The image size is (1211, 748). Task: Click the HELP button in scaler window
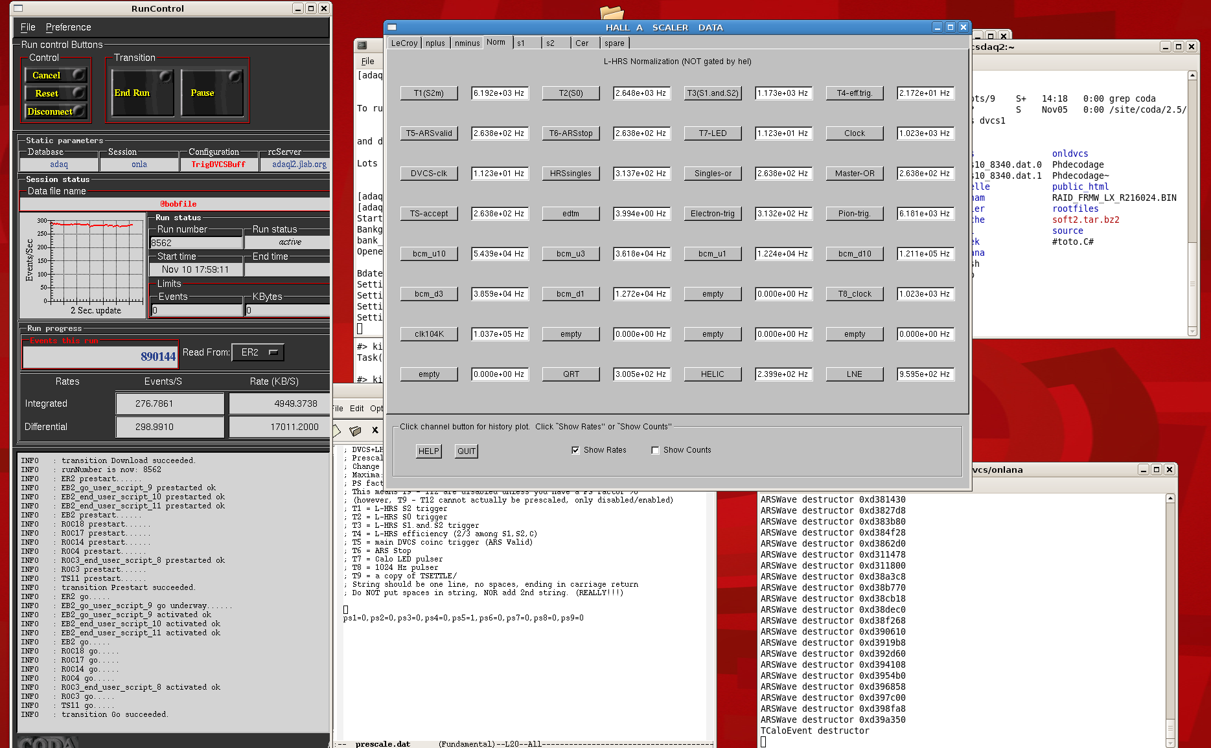point(428,451)
